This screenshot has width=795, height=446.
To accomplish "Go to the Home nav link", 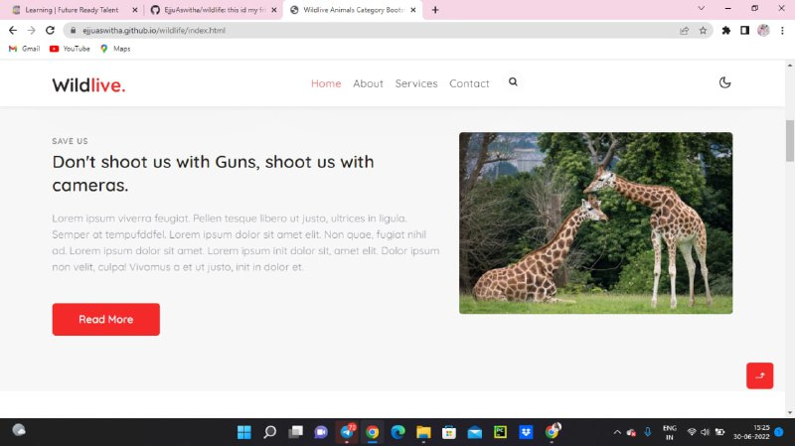I will coord(326,83).
